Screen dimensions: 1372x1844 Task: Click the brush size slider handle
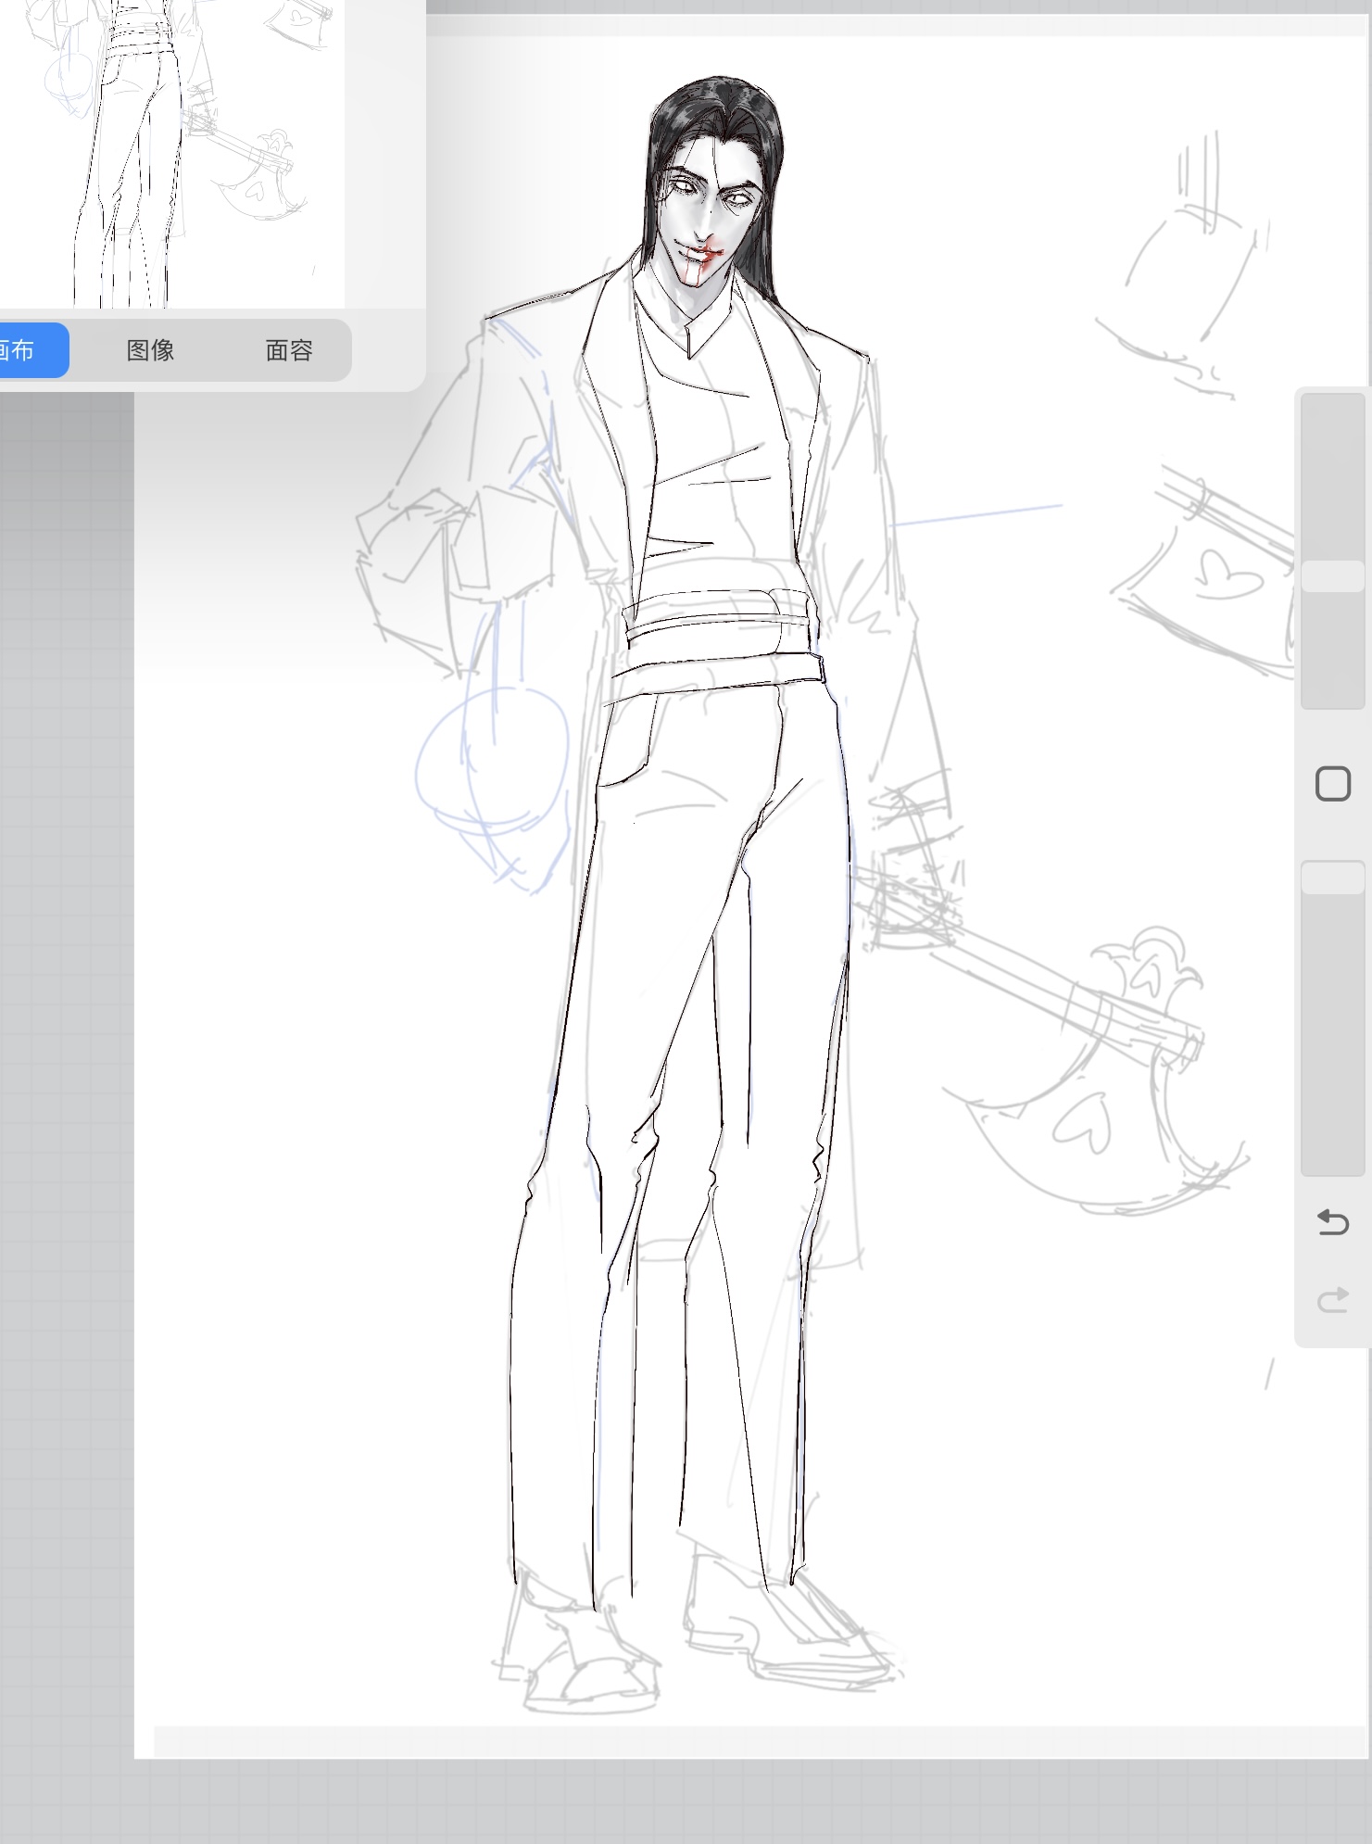coord(1332,575)
